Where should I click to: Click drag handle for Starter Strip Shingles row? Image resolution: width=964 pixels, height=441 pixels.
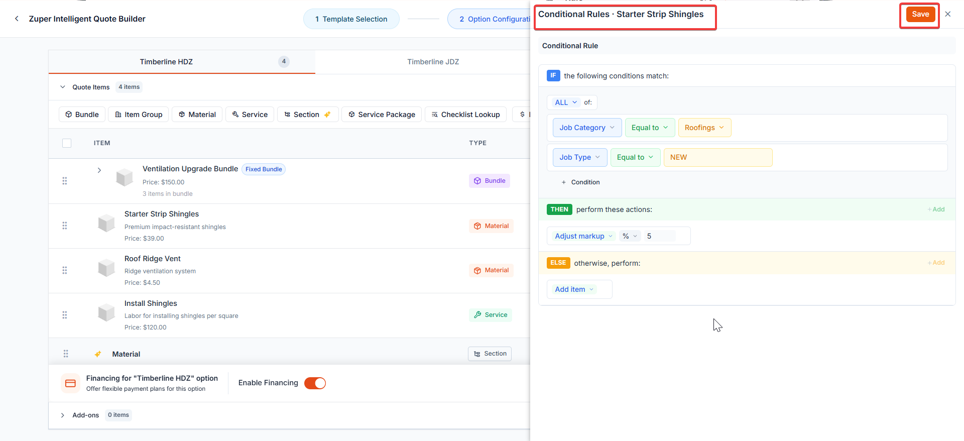pyautogui.click(x=65, y=226)
